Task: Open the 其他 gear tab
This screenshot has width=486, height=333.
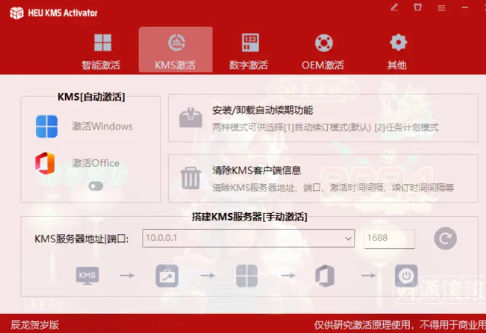Action: tap(397, 51)
